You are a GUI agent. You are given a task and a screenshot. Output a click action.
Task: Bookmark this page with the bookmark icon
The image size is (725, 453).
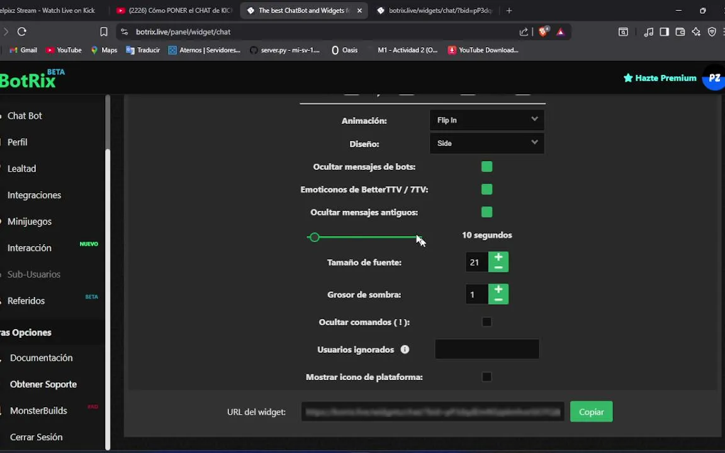coord(104,31)
